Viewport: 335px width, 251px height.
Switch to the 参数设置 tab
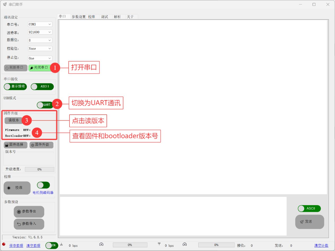(79, 17)
